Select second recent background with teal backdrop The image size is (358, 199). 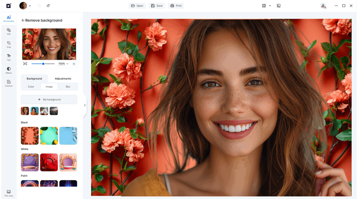[x=35, y=111]
